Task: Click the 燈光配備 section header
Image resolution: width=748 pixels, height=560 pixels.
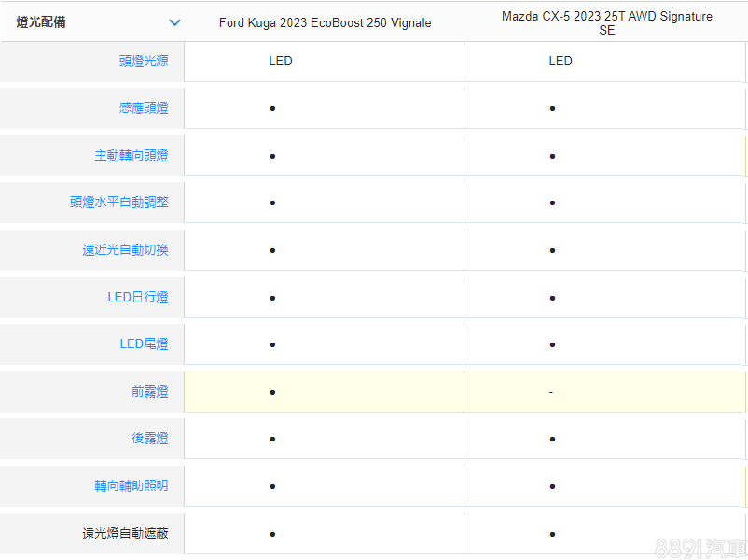Action: tap(41, 22)
